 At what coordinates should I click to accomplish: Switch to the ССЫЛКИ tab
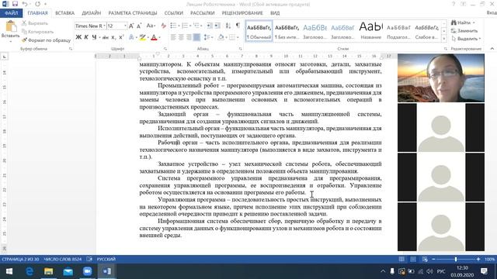click(174, 13)
